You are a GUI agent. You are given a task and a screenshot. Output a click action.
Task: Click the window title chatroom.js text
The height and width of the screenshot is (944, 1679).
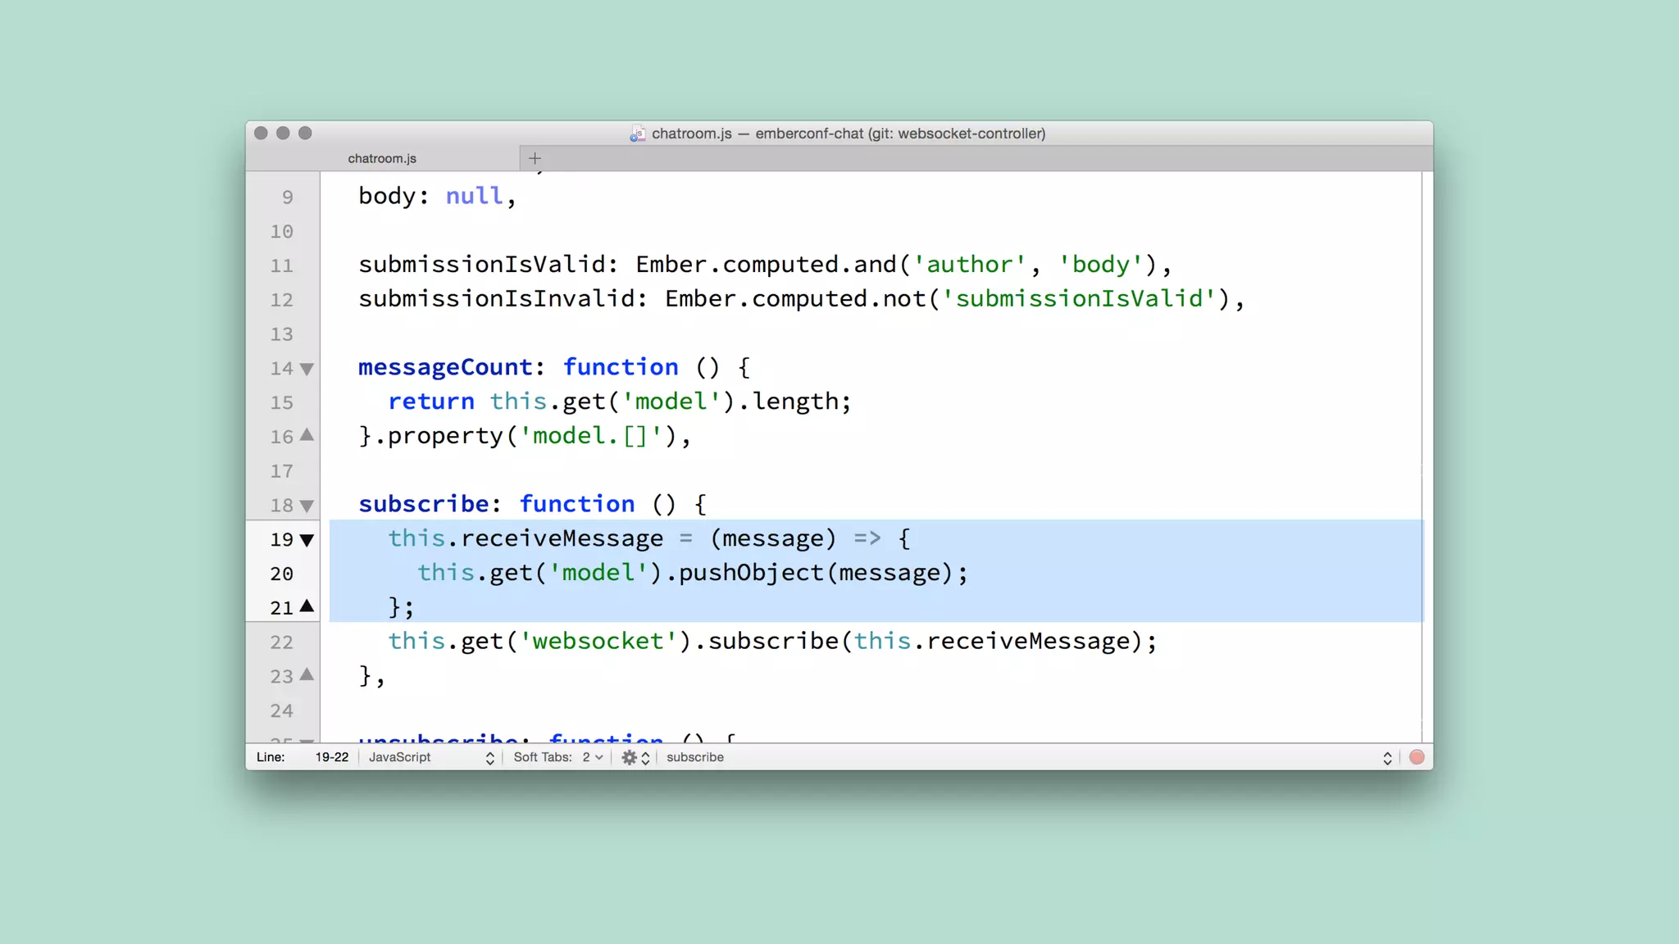click(x=691, y=134)
